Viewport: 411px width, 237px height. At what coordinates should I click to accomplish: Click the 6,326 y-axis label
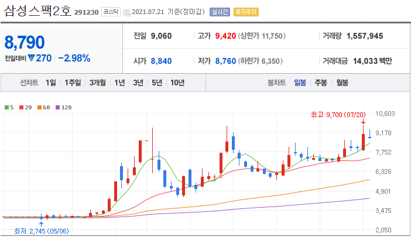[383, 171]
